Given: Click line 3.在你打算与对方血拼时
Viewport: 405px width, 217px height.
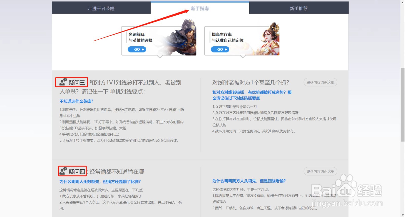Looking at the screenshot, I should click(x=274, y=122).
